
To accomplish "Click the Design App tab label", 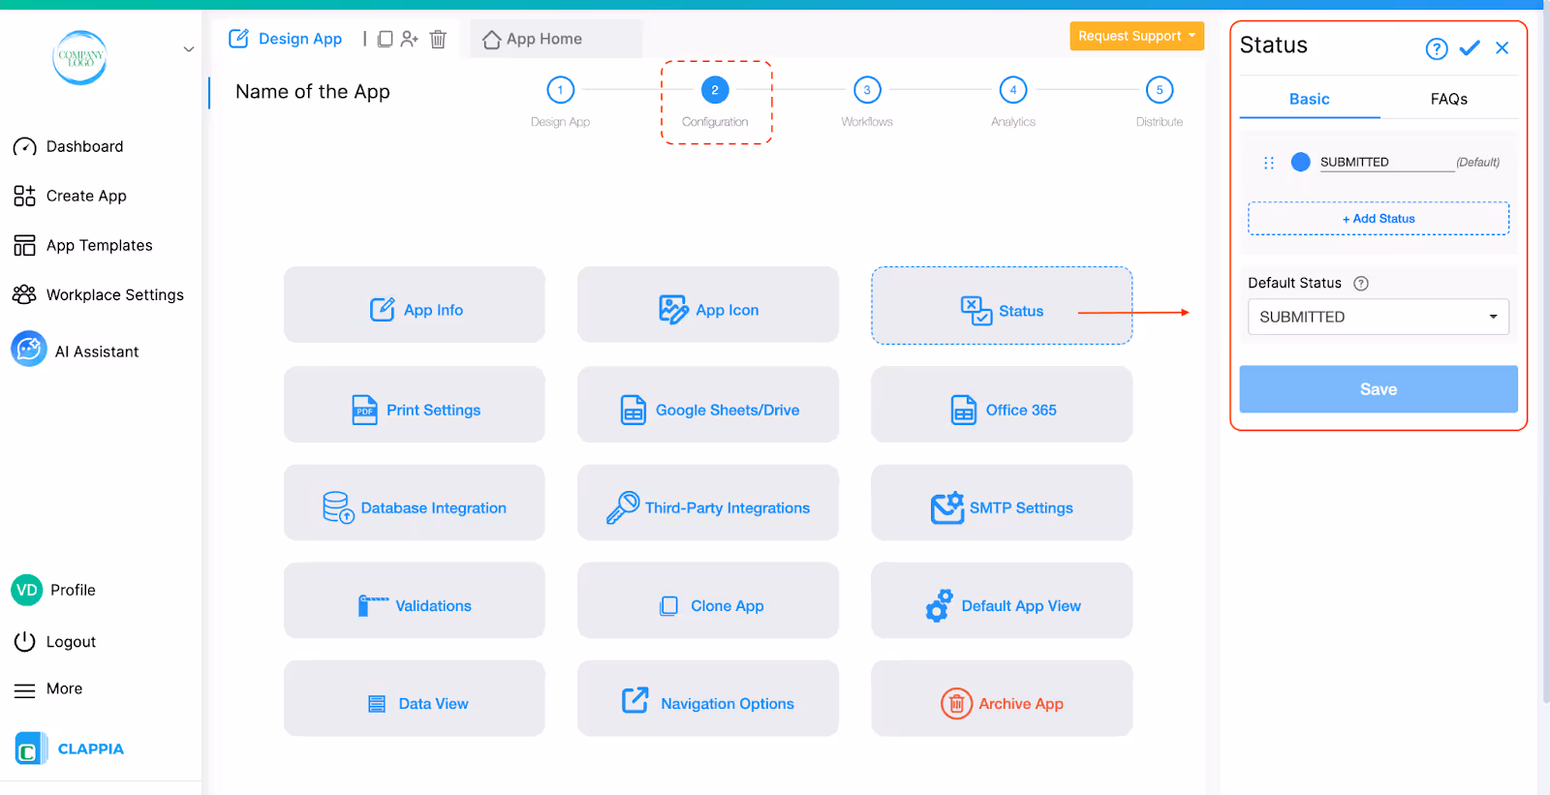I will (300, 39).
